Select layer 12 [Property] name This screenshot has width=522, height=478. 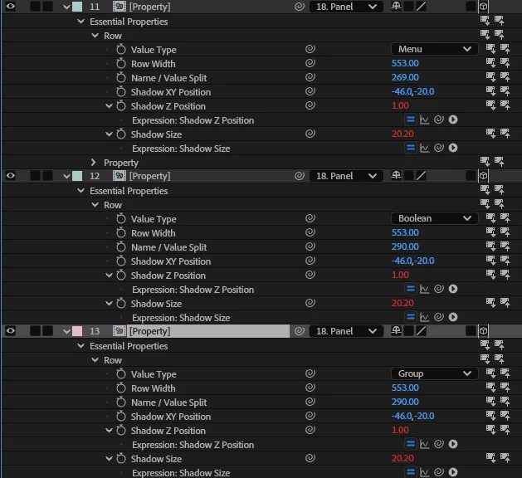(150, 176)
